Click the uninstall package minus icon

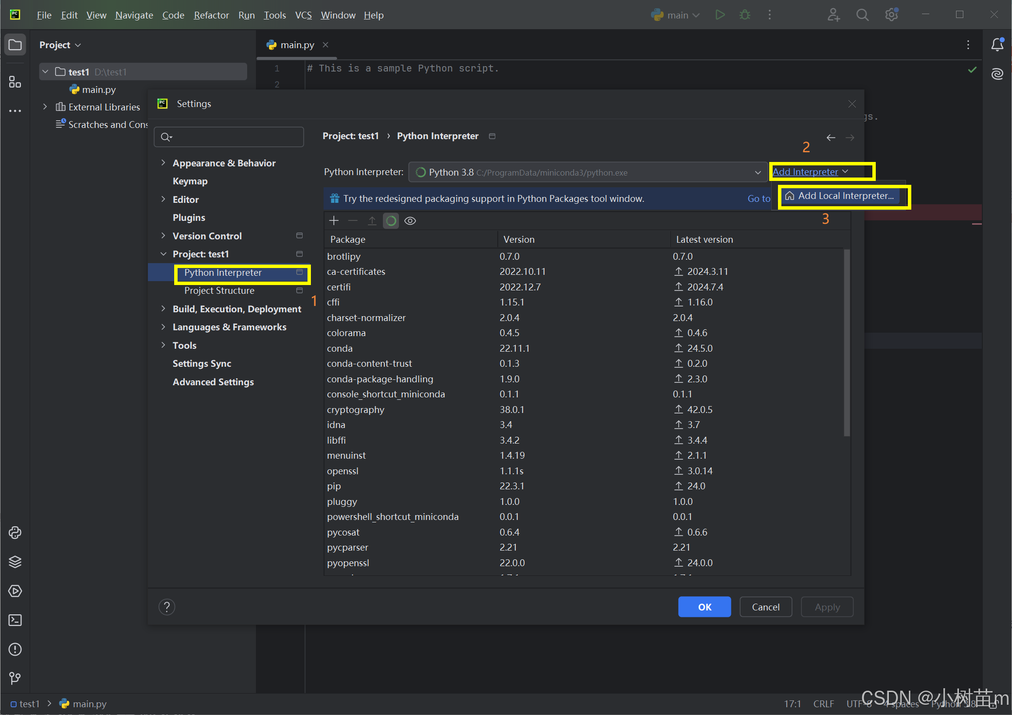(x=353, y=221)
